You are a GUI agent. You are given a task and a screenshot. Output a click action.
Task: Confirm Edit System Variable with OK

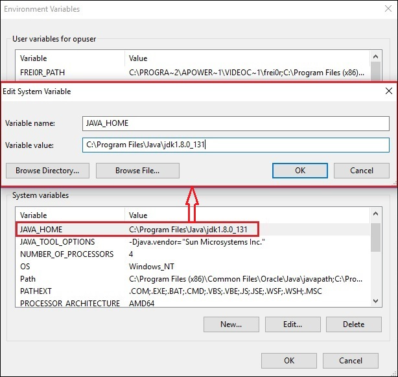click(300, 171)
